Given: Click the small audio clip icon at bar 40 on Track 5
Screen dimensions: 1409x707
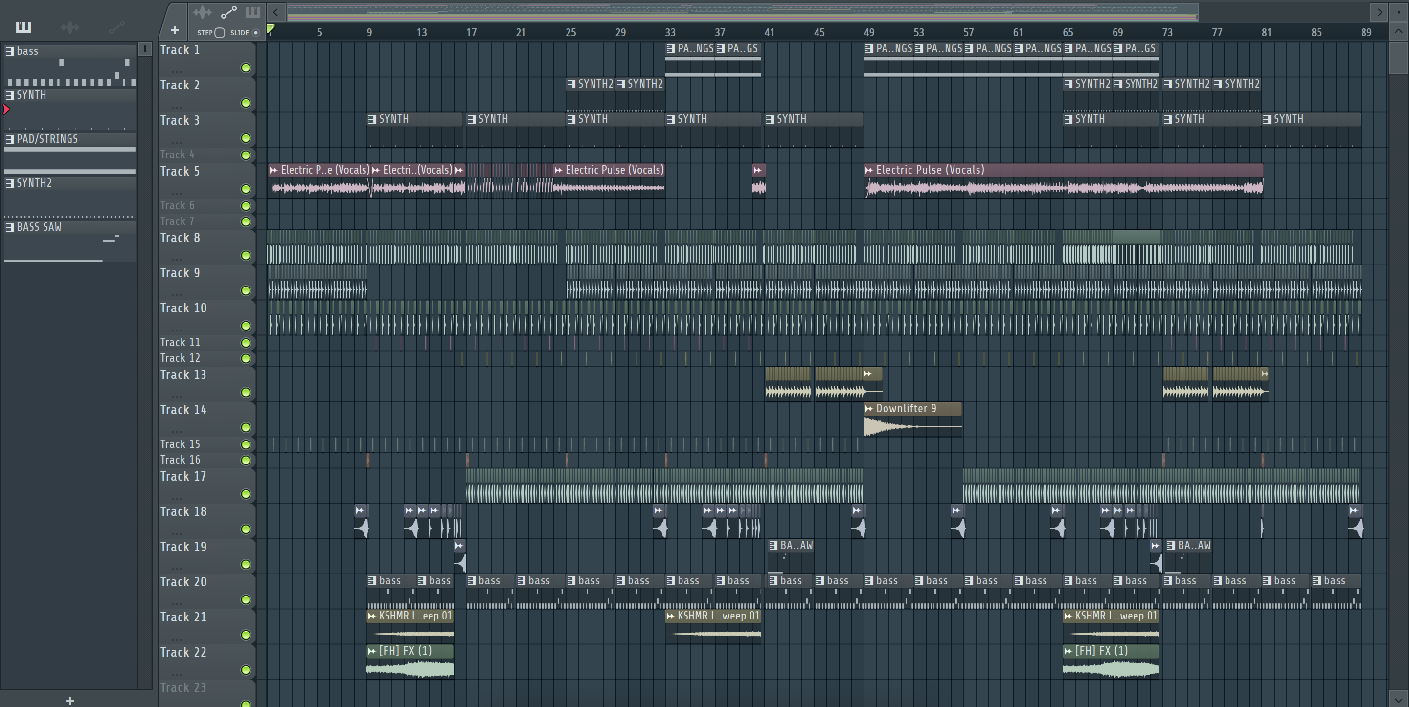Looking at the screenshot, I should coord(757,170).
